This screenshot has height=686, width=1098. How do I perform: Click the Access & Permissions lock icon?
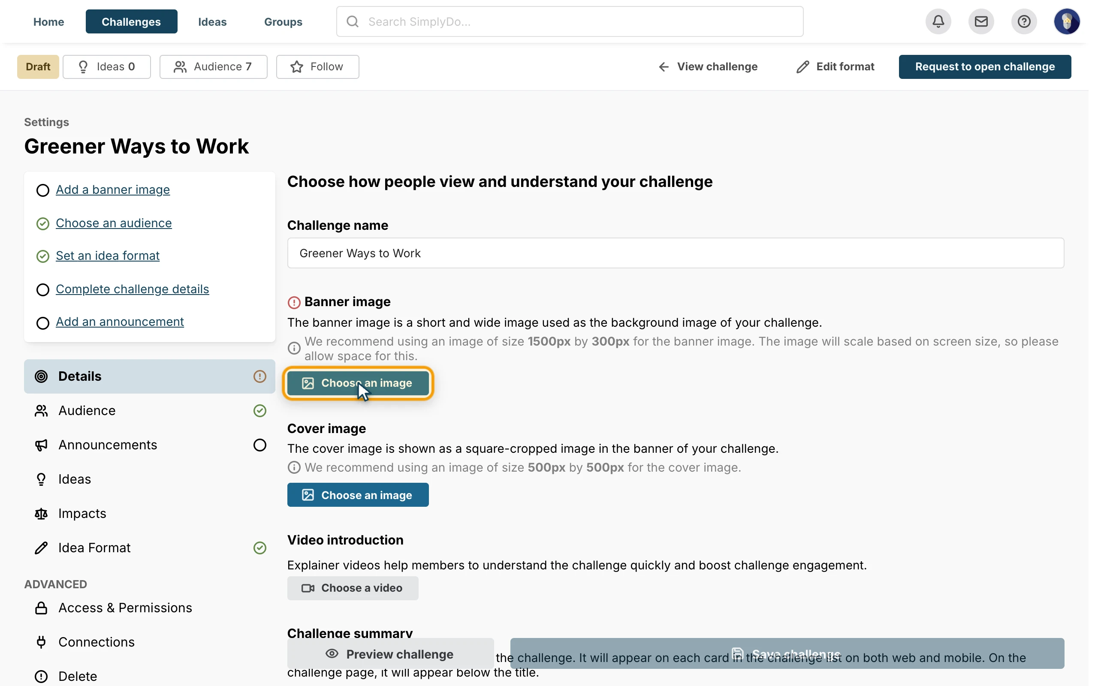[41, 608]
